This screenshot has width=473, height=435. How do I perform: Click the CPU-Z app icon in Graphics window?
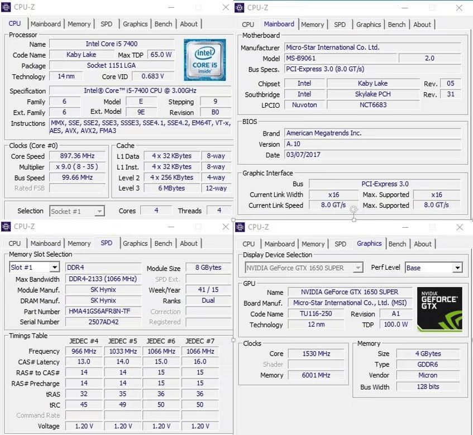240,227
